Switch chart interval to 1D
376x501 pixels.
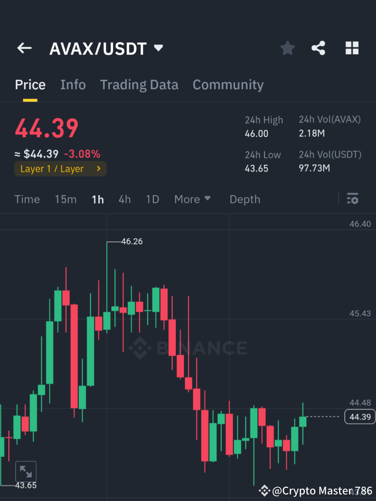coord(152,199)
